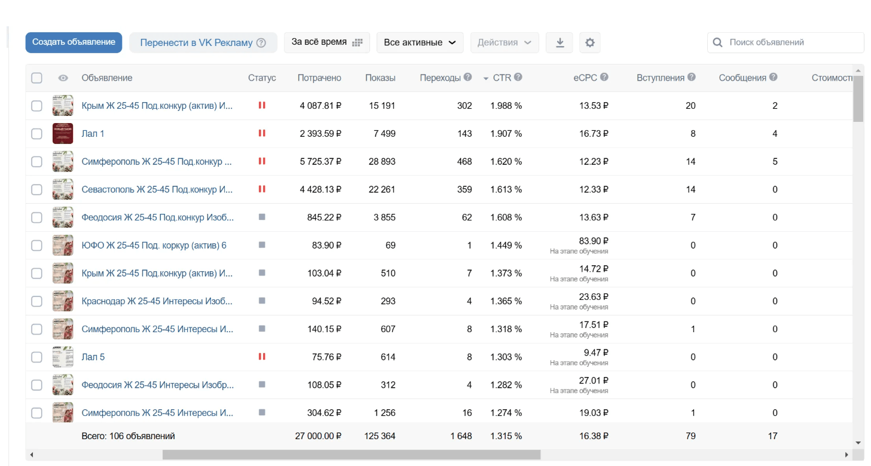Sort table by CTR column header

[x=502, y=78]
